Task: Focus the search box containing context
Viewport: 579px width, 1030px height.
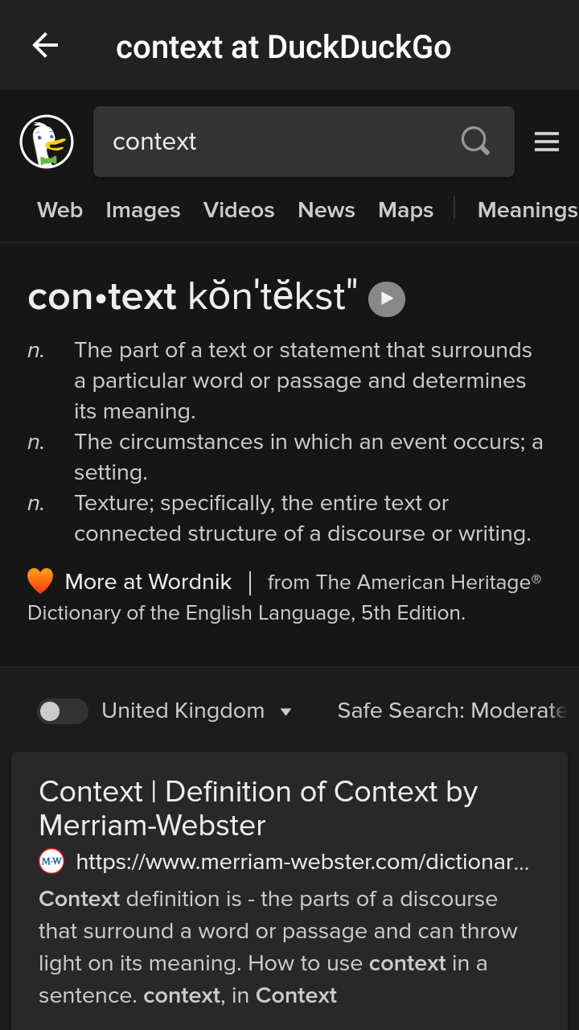Action: click(x=273, y=142)
